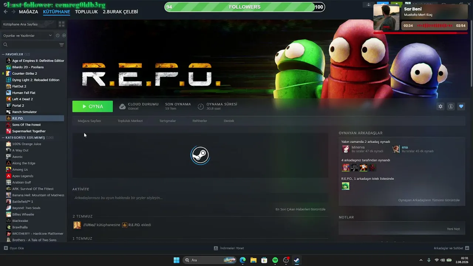Collapse the KATEGORİZE EDİLMEMİŞ category
This screenshot has height=266, width=473.
tap(3, 137)
